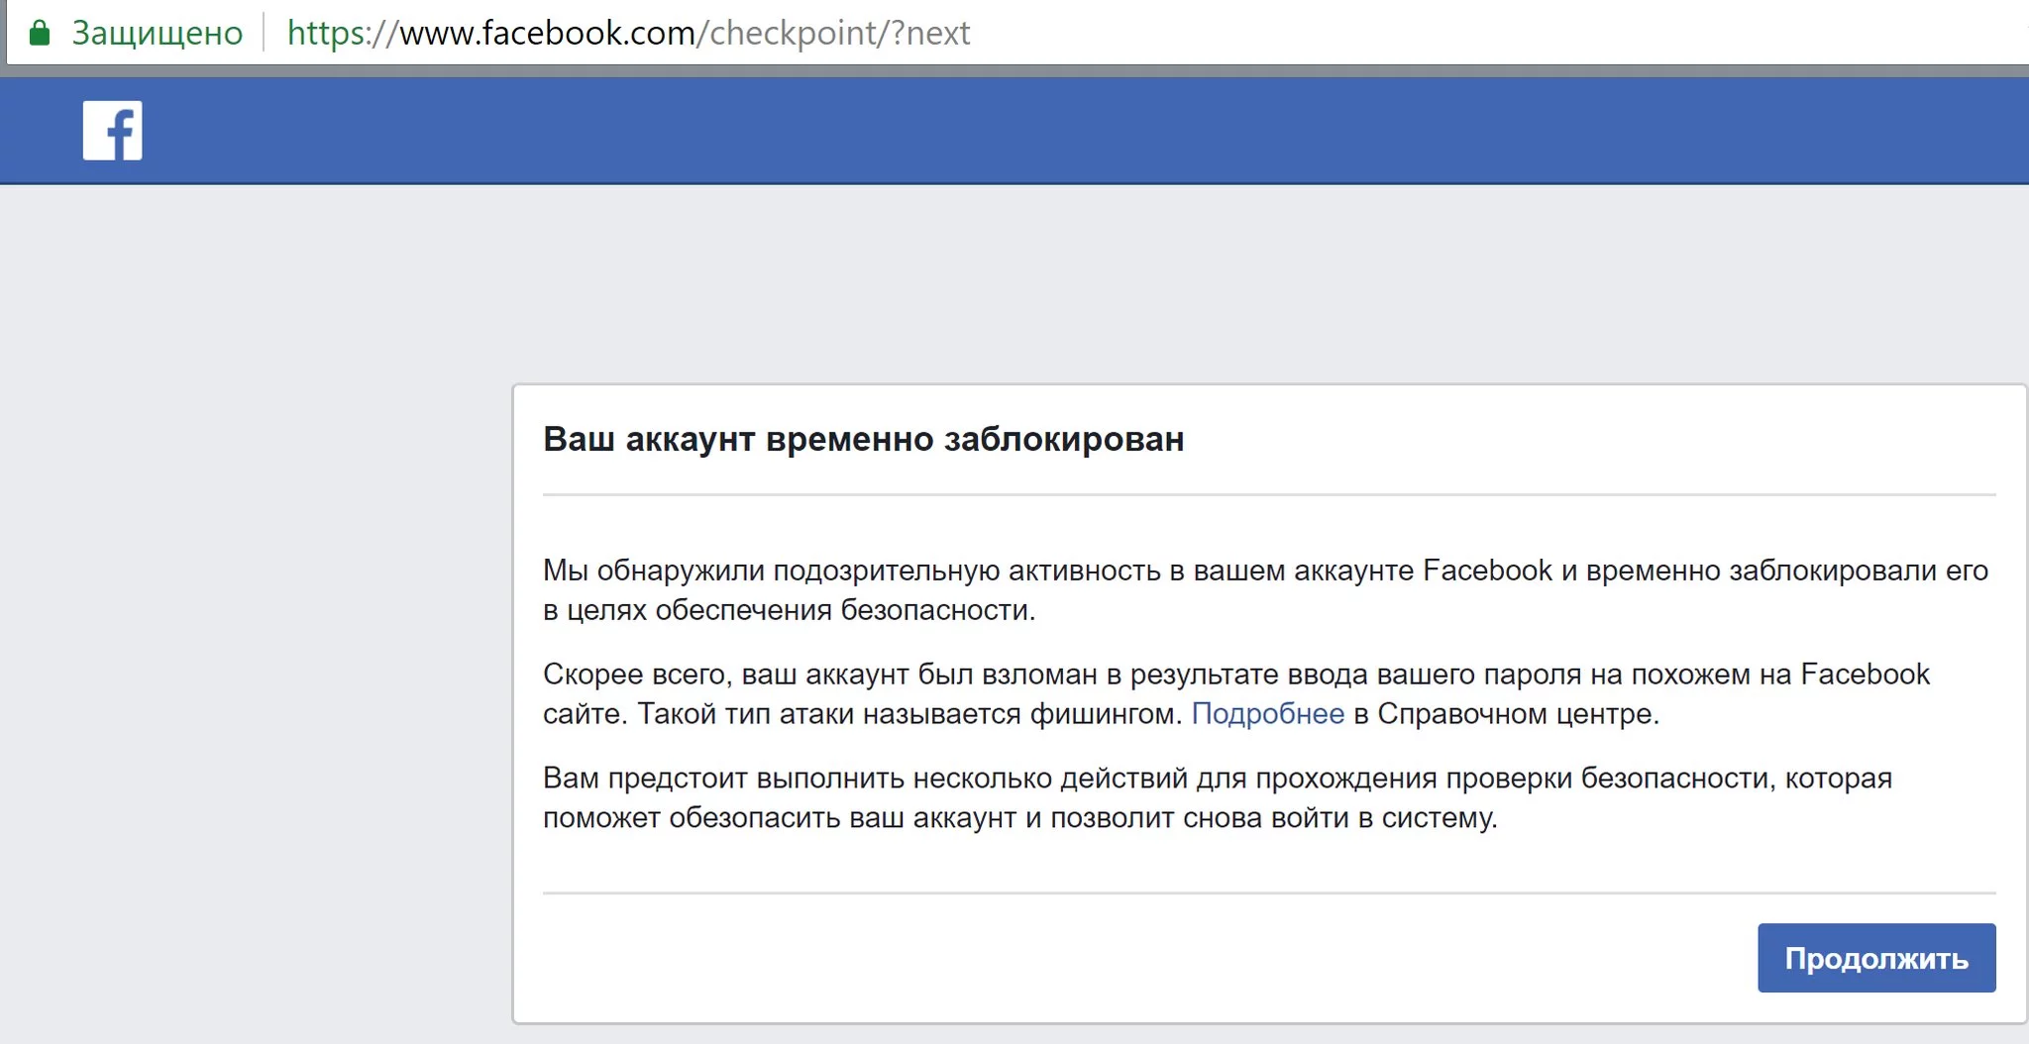Open the Подробнее help link
Viewport: 2029px width, 1044px height.
tap(1267, 714)
